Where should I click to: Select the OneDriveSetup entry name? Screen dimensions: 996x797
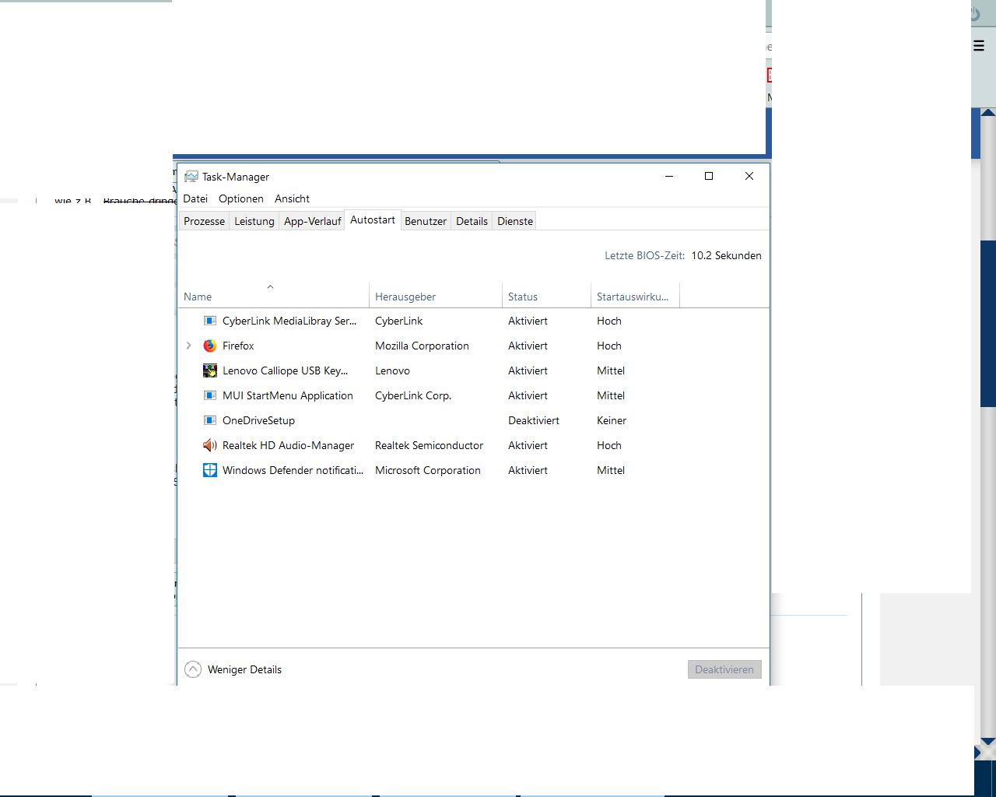258,420
